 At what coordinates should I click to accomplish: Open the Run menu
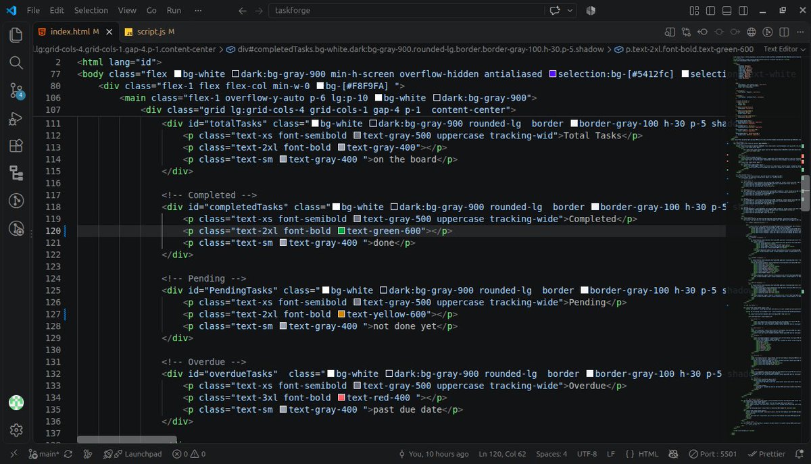(x=174, y=10)
